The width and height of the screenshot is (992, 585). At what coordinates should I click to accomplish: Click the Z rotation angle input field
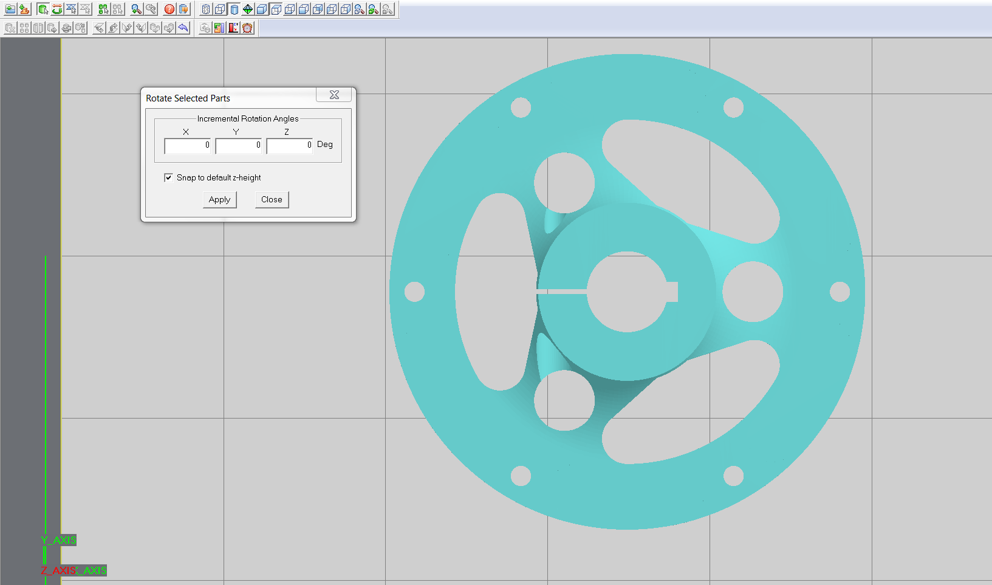(x=290, y=146)
